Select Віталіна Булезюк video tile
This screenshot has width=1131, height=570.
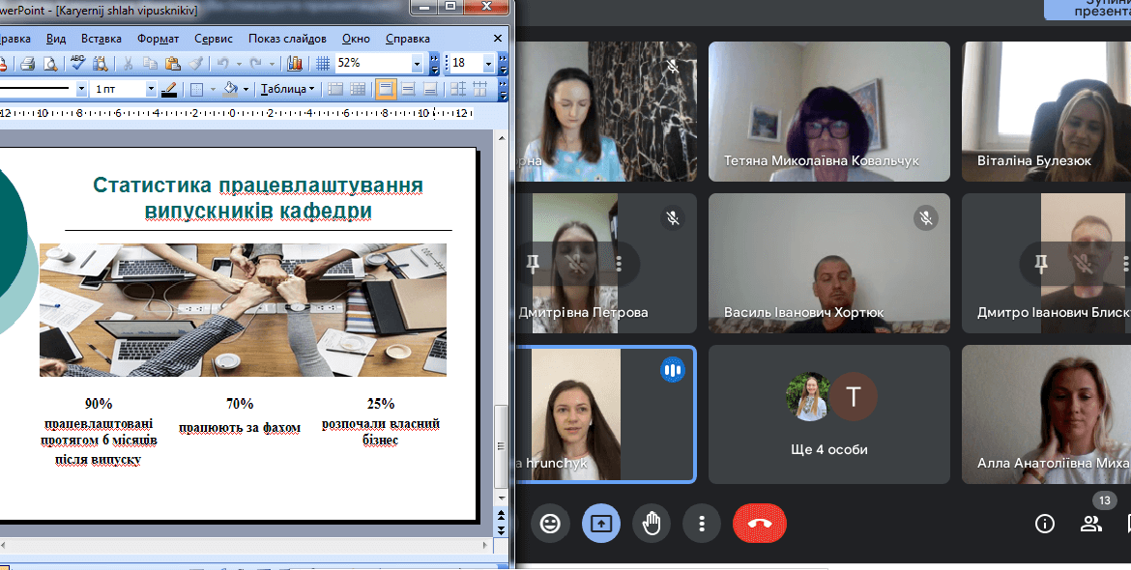point(1046,112)
